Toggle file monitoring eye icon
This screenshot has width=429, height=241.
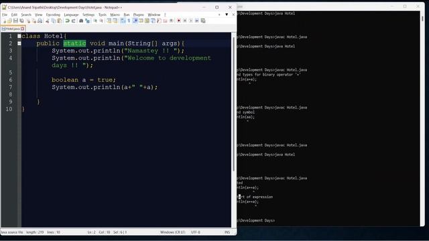point(172,21)
